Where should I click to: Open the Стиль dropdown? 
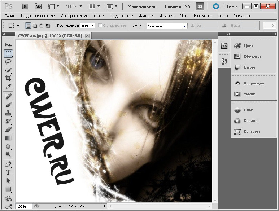click(x=167, y=26)
